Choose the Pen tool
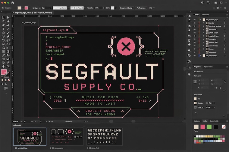229x152 pixels. [x=3, y=25]
